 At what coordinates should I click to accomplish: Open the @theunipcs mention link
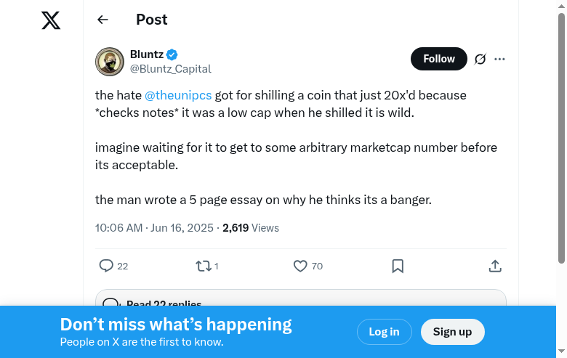click(x=178, y=95)
